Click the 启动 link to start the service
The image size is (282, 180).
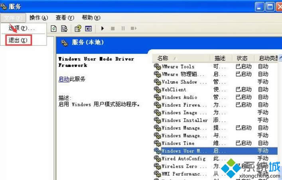[64, 79]
